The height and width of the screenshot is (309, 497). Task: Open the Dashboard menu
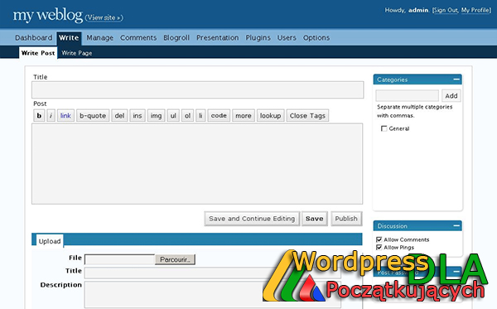[34, 38]
